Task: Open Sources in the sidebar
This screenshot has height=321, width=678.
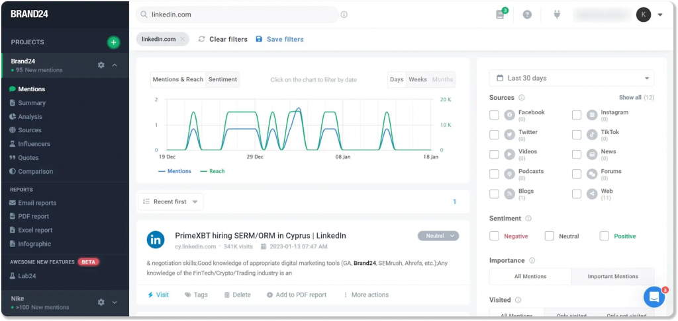Action: click(x=26, y=130)
